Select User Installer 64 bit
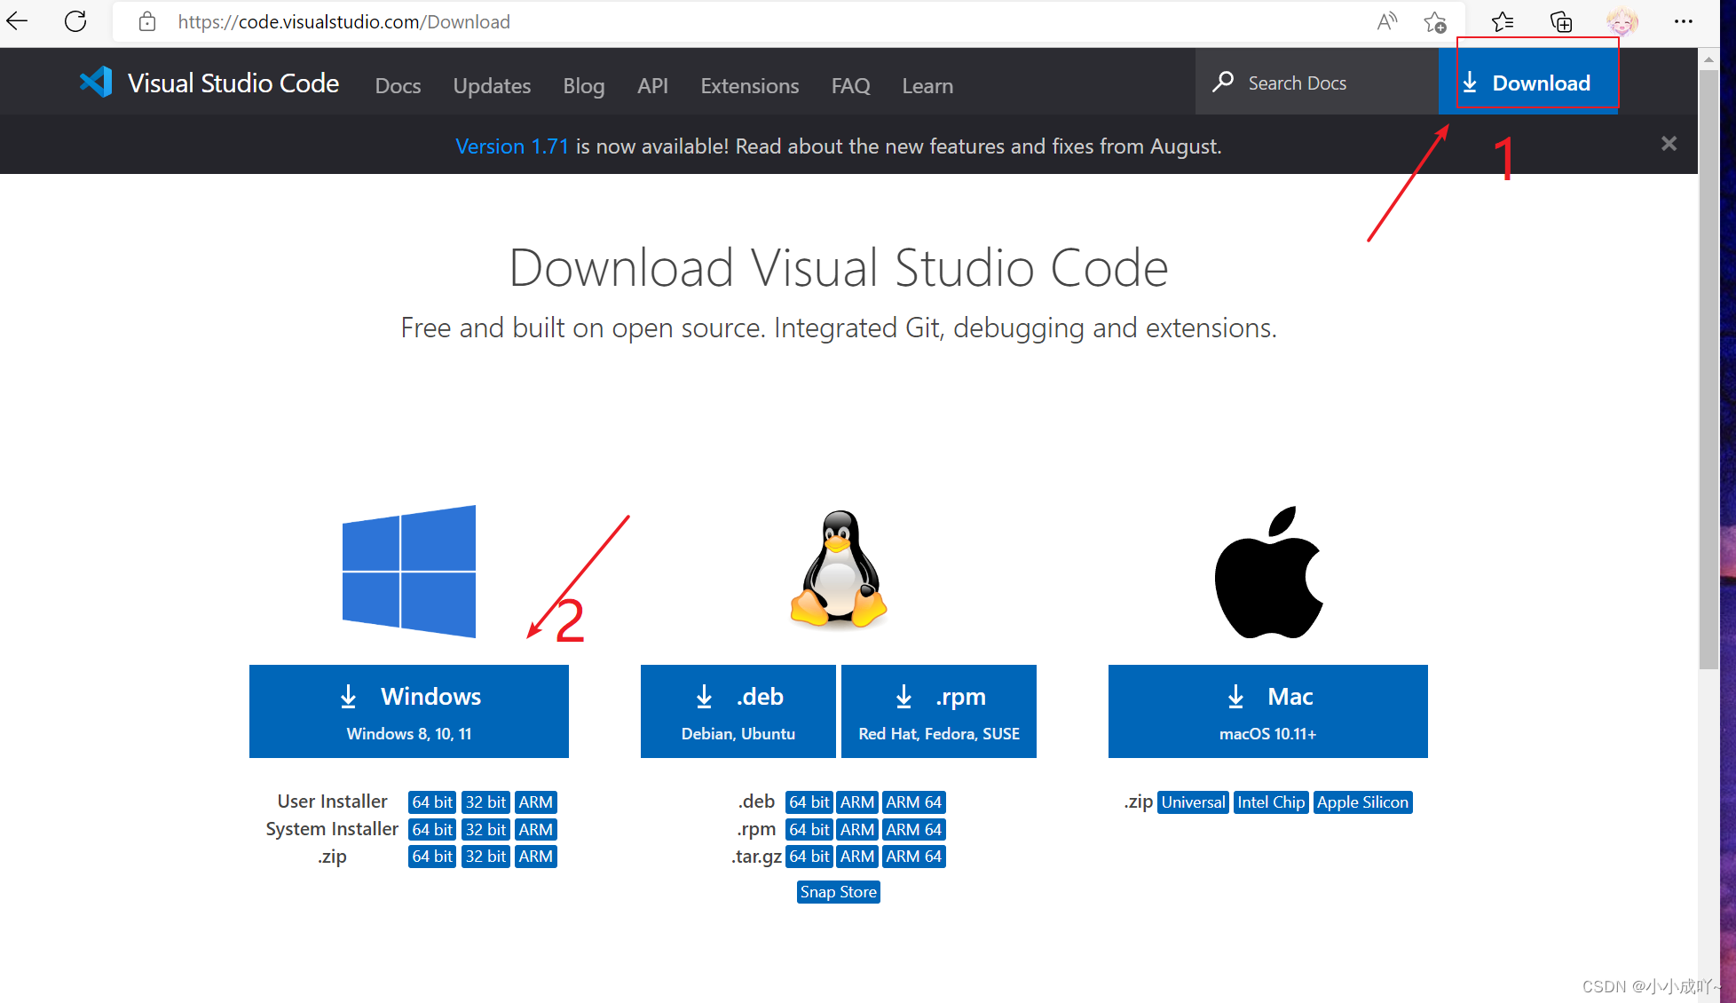The image size is (1736, 1003). [x=432, y=802]
